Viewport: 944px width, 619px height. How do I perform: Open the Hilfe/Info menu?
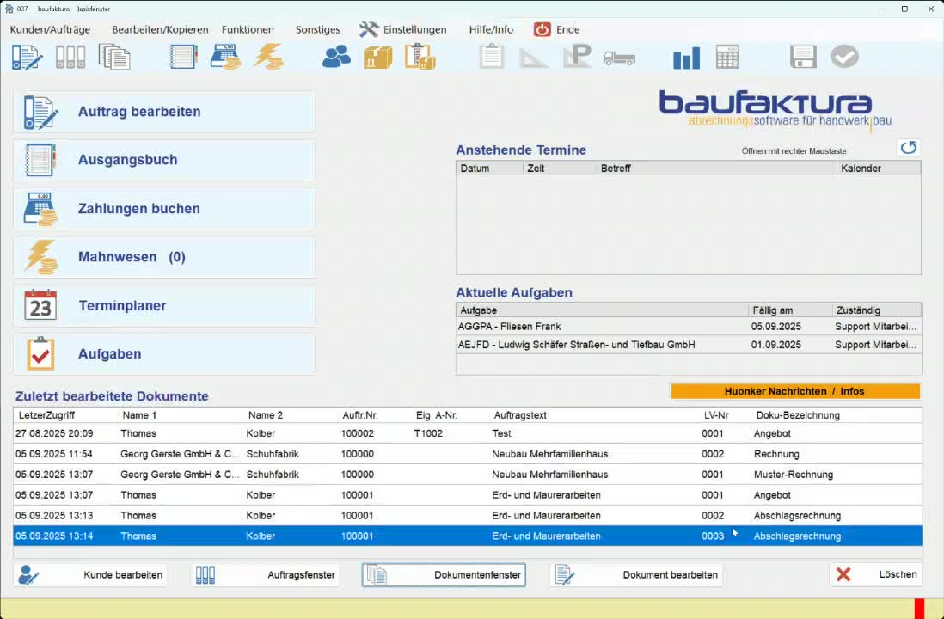[491, 29]
